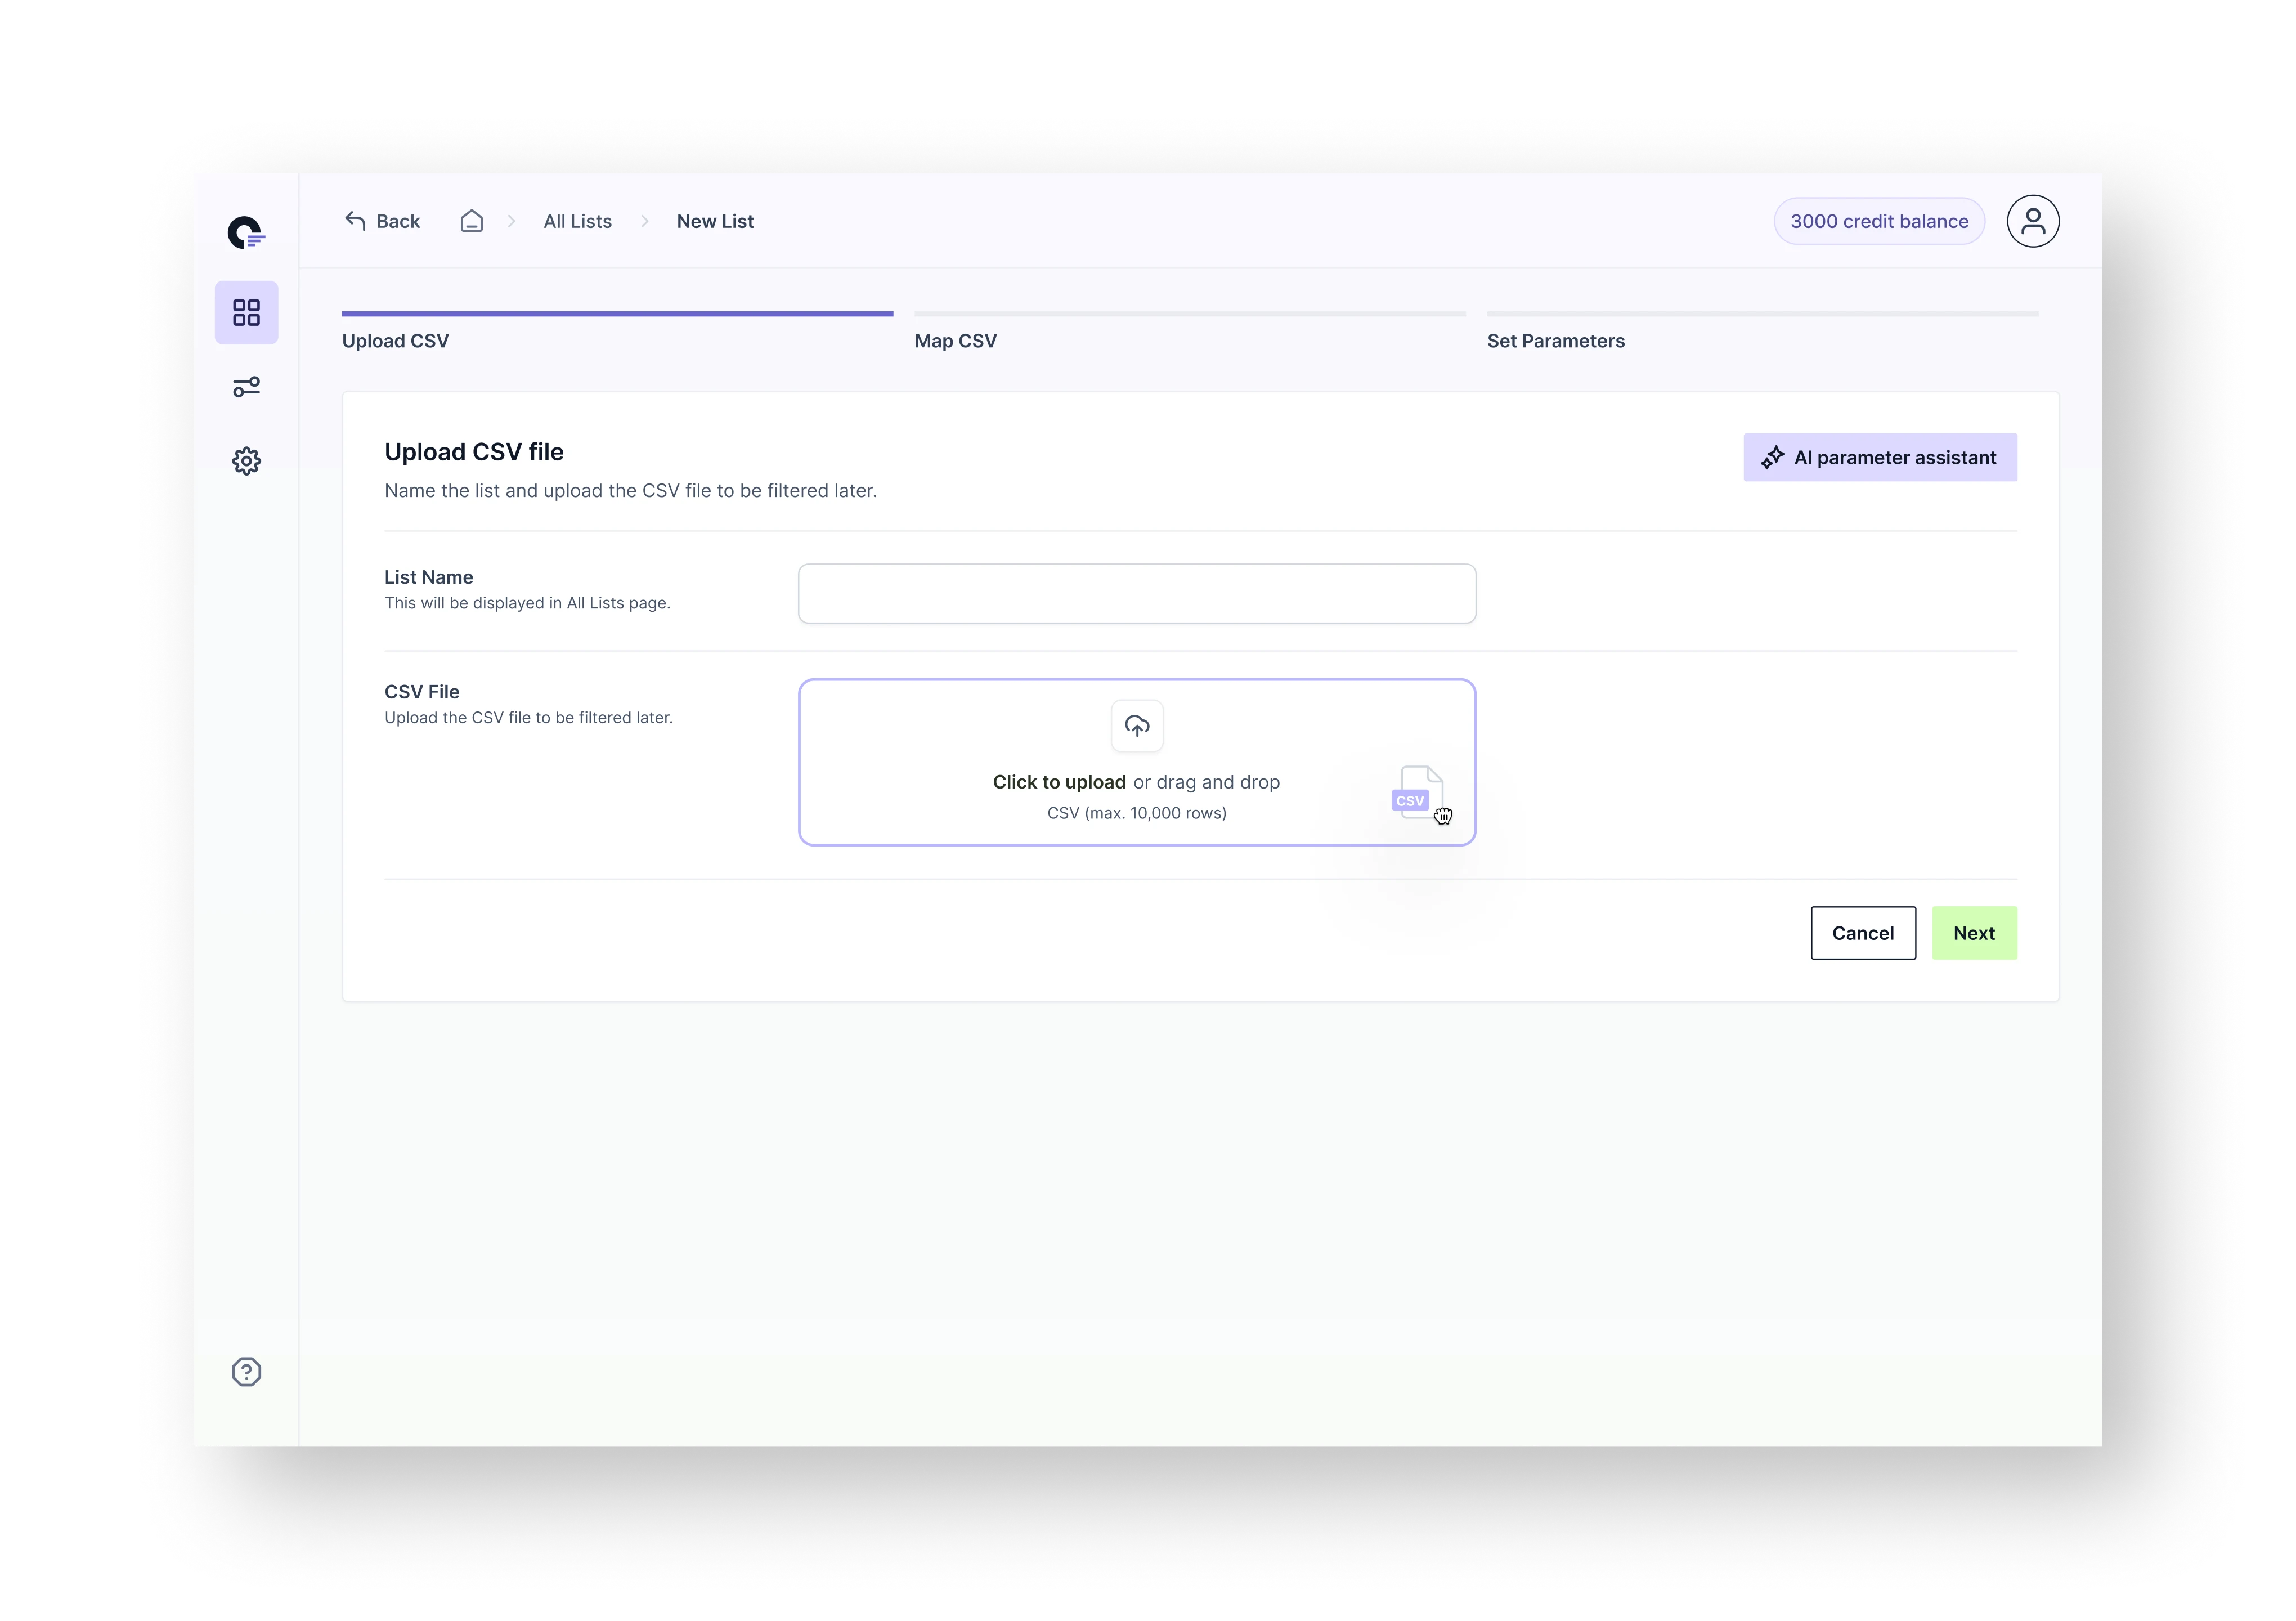This screenshot has width=2296, height=1621.
Task: Proceed with the Next button
Action: click(1973, 933)
